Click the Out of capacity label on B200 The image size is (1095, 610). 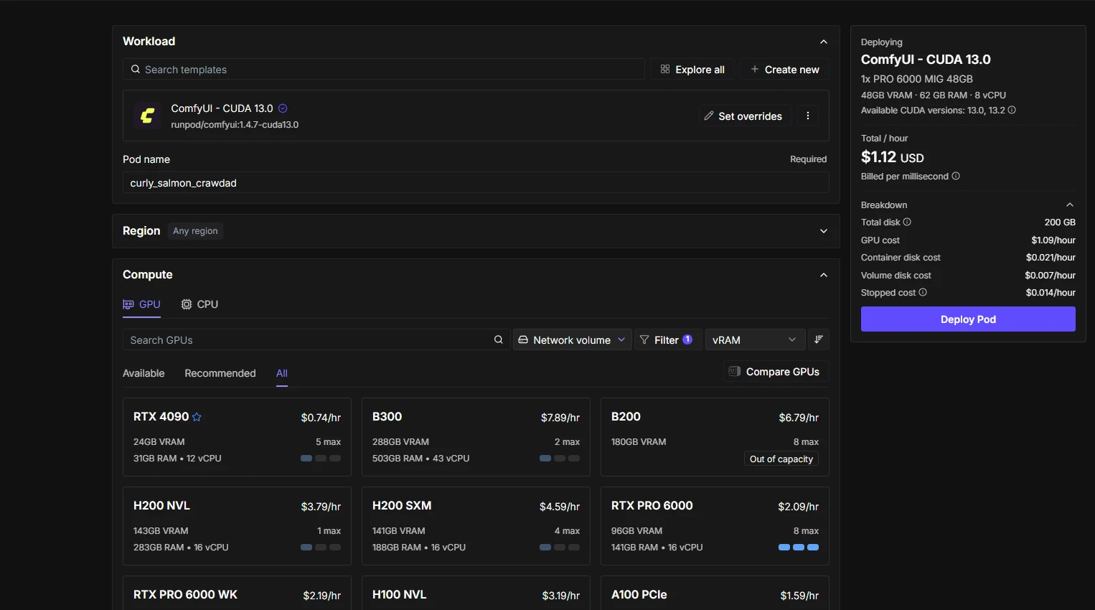pos(781,459)
